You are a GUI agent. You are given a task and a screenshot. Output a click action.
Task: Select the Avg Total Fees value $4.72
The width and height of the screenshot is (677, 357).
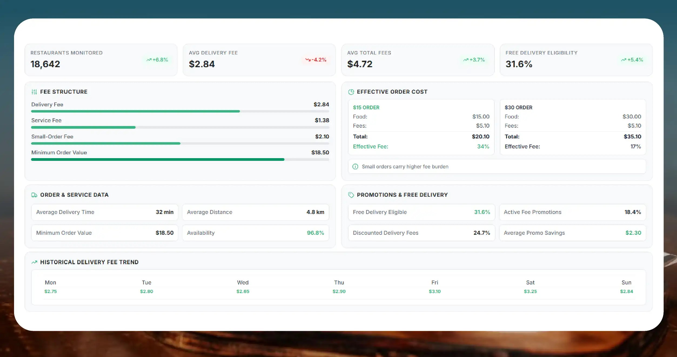360,64
